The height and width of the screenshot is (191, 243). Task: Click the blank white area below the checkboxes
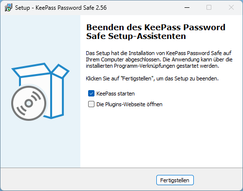point(162,138)
